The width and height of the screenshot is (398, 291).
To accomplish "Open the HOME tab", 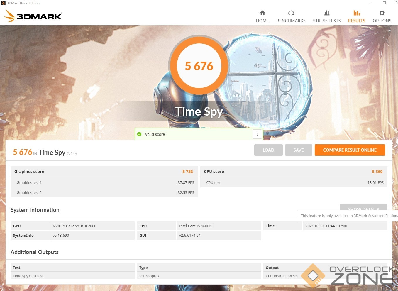I will coord(262,17).
